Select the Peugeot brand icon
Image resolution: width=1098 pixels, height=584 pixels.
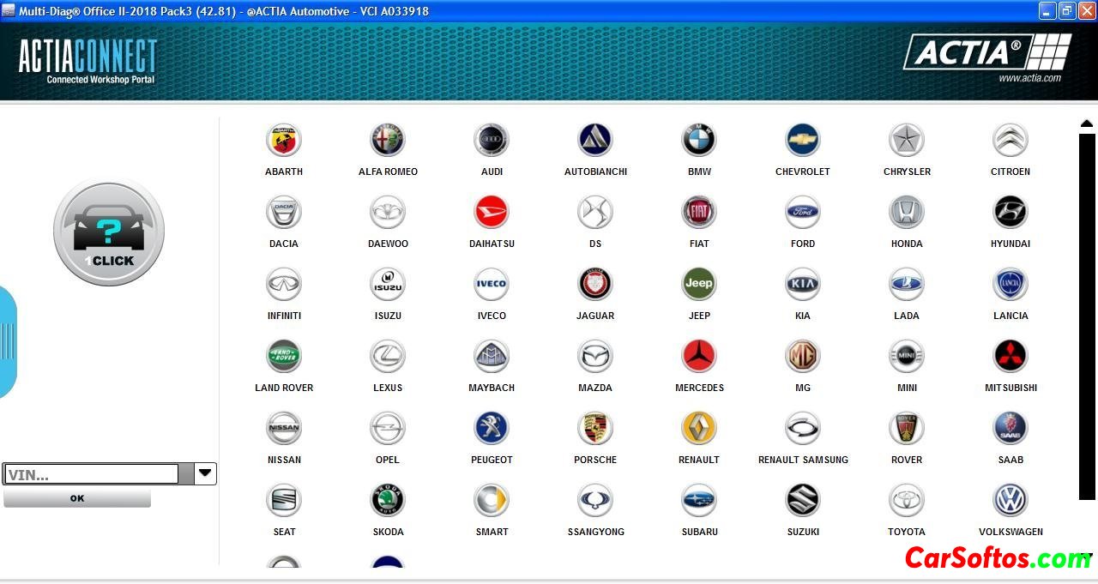click(x=492, y=429)
